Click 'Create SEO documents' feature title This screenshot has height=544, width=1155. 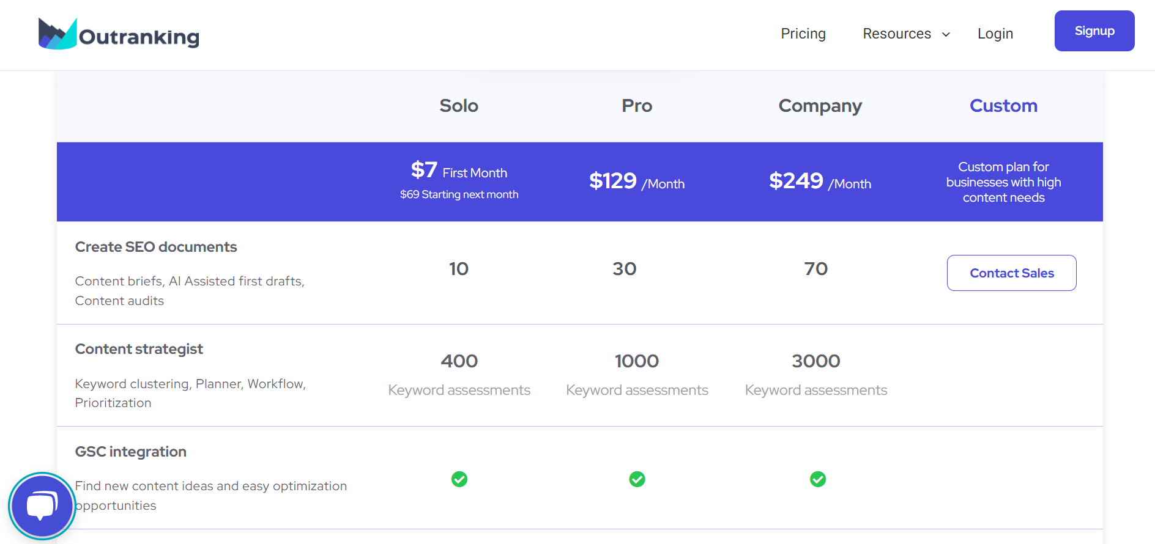click(x=156, y=247)
